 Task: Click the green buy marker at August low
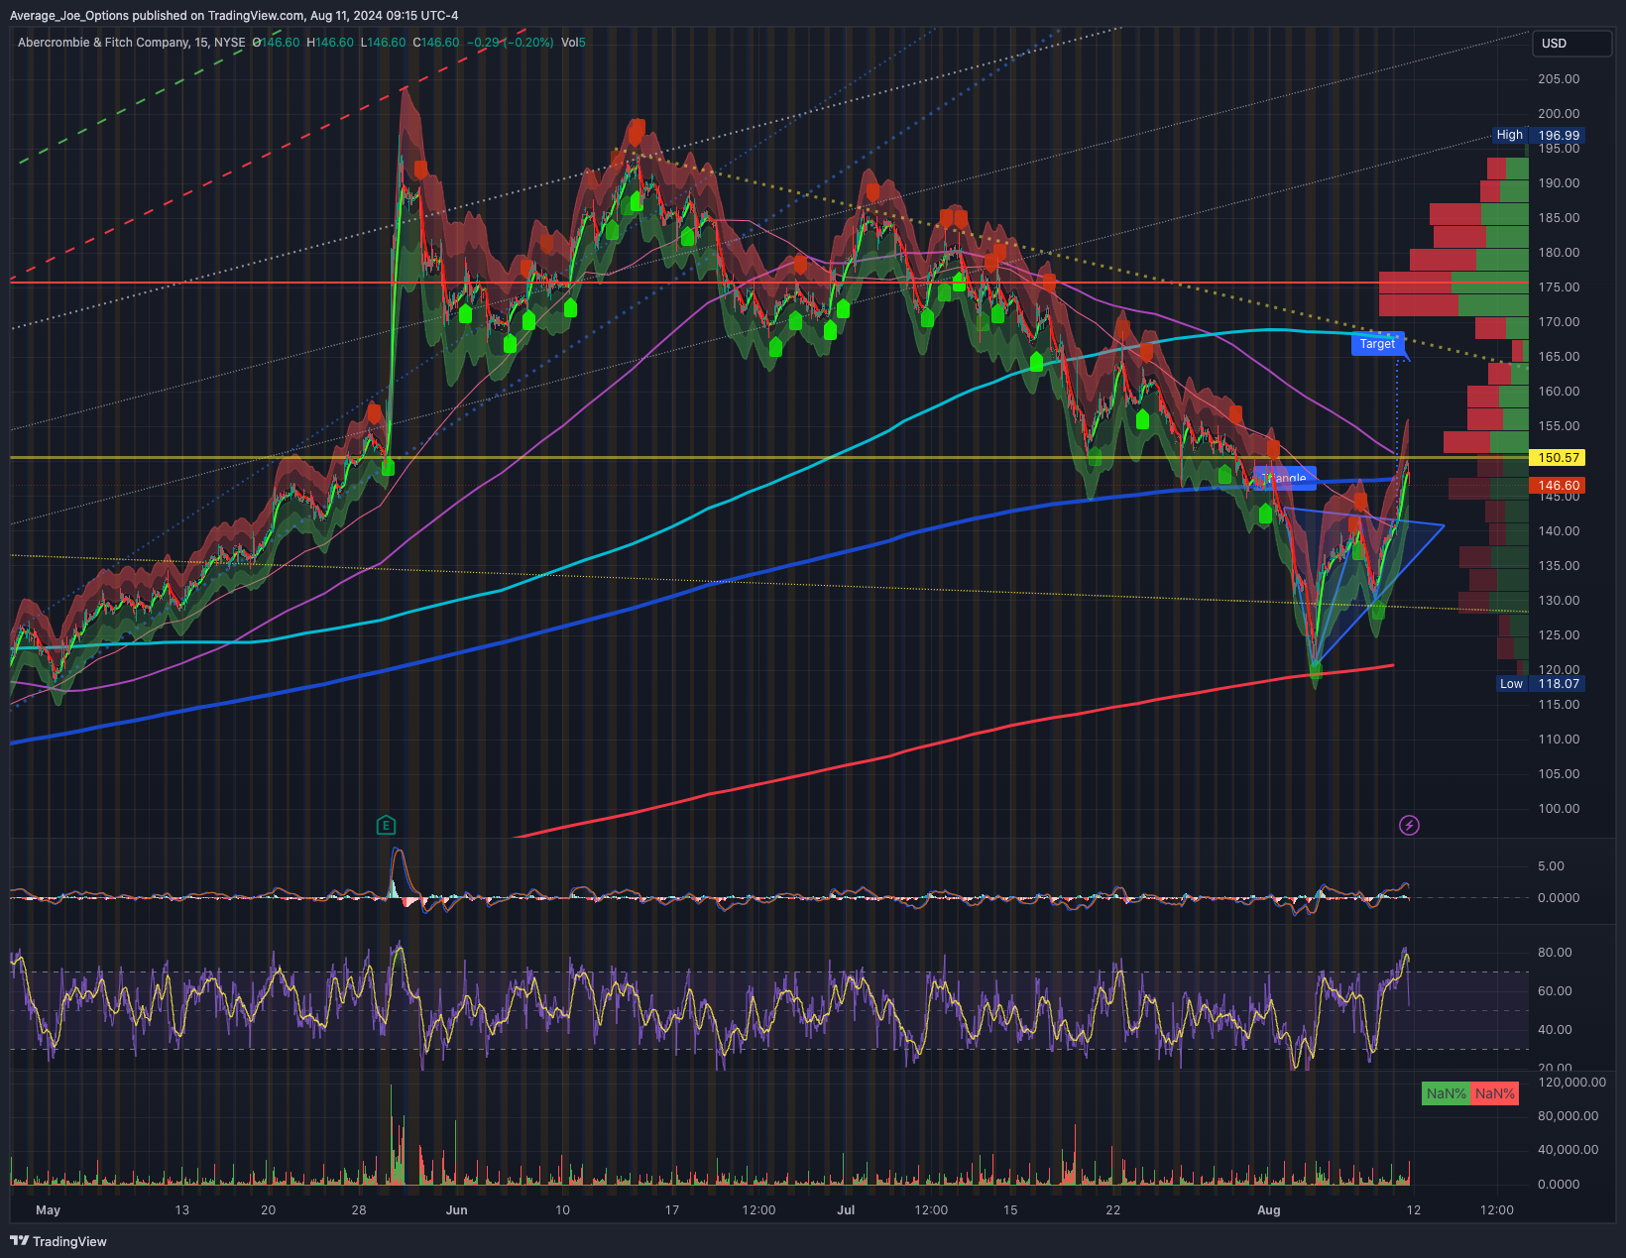coord(1316,673)
